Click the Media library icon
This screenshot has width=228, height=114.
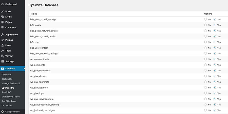coord(3,17)
